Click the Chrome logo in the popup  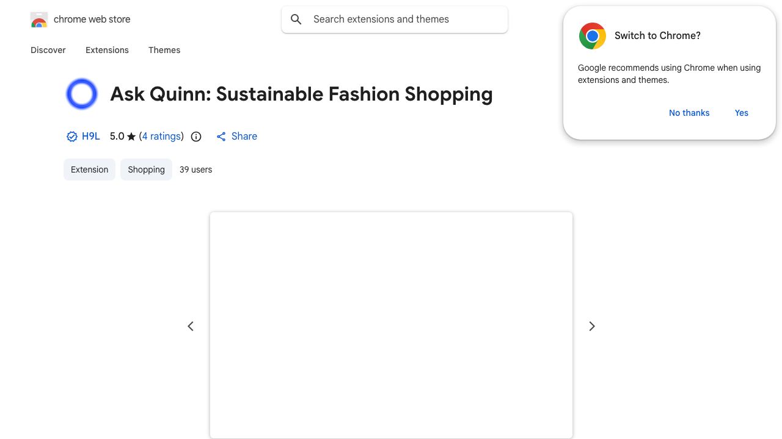pos(592,36)
